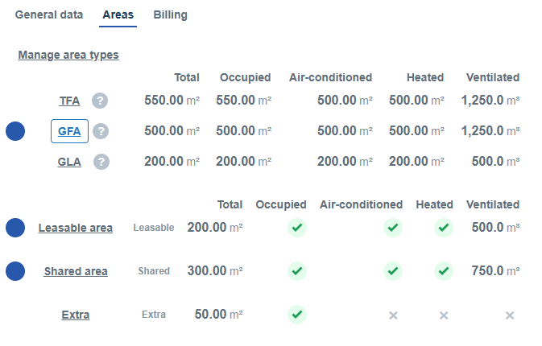The image size is (542, 346).
Task: Click the highlighted GFA link
Action: pos(69,131)
